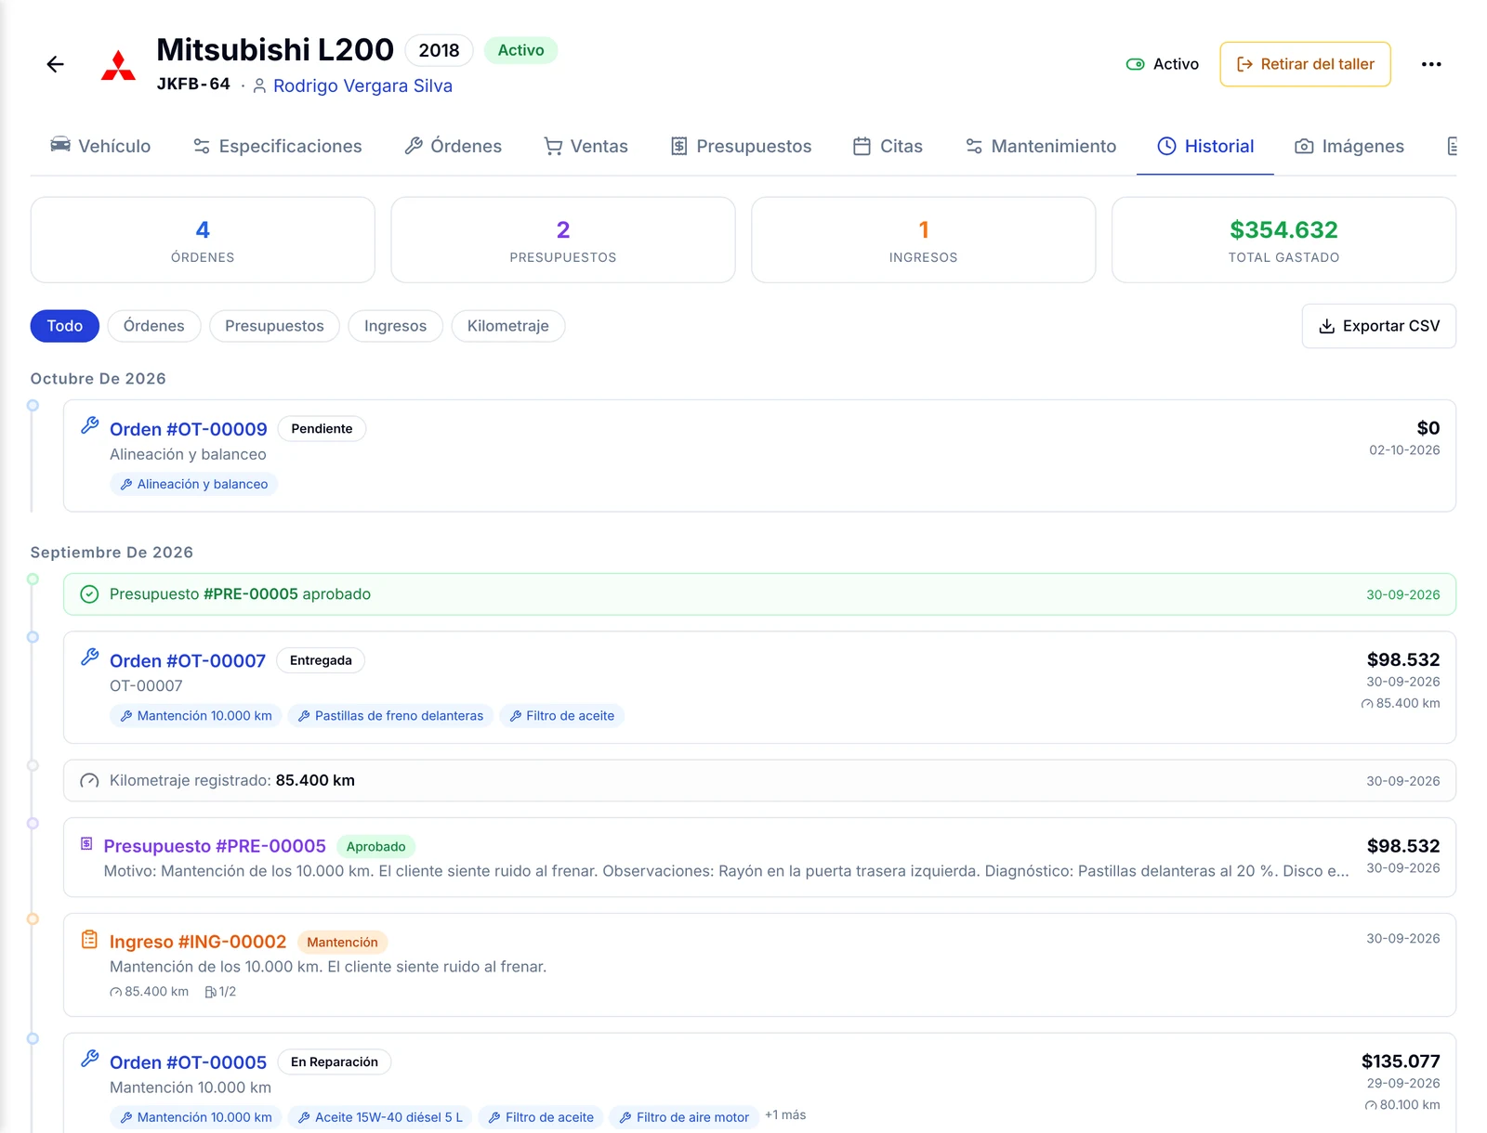This screenshot has width=1487, height=1133.
Task: Click the Pastillas de freno delanteras tag
Action: [x=390, y=716]
